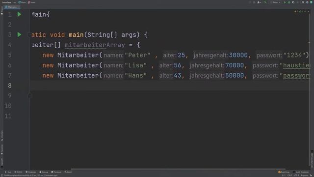The width and height of the screenshot is (314, 177).
Task: Click the "Lisa" string literal
Action: [135, 65]
